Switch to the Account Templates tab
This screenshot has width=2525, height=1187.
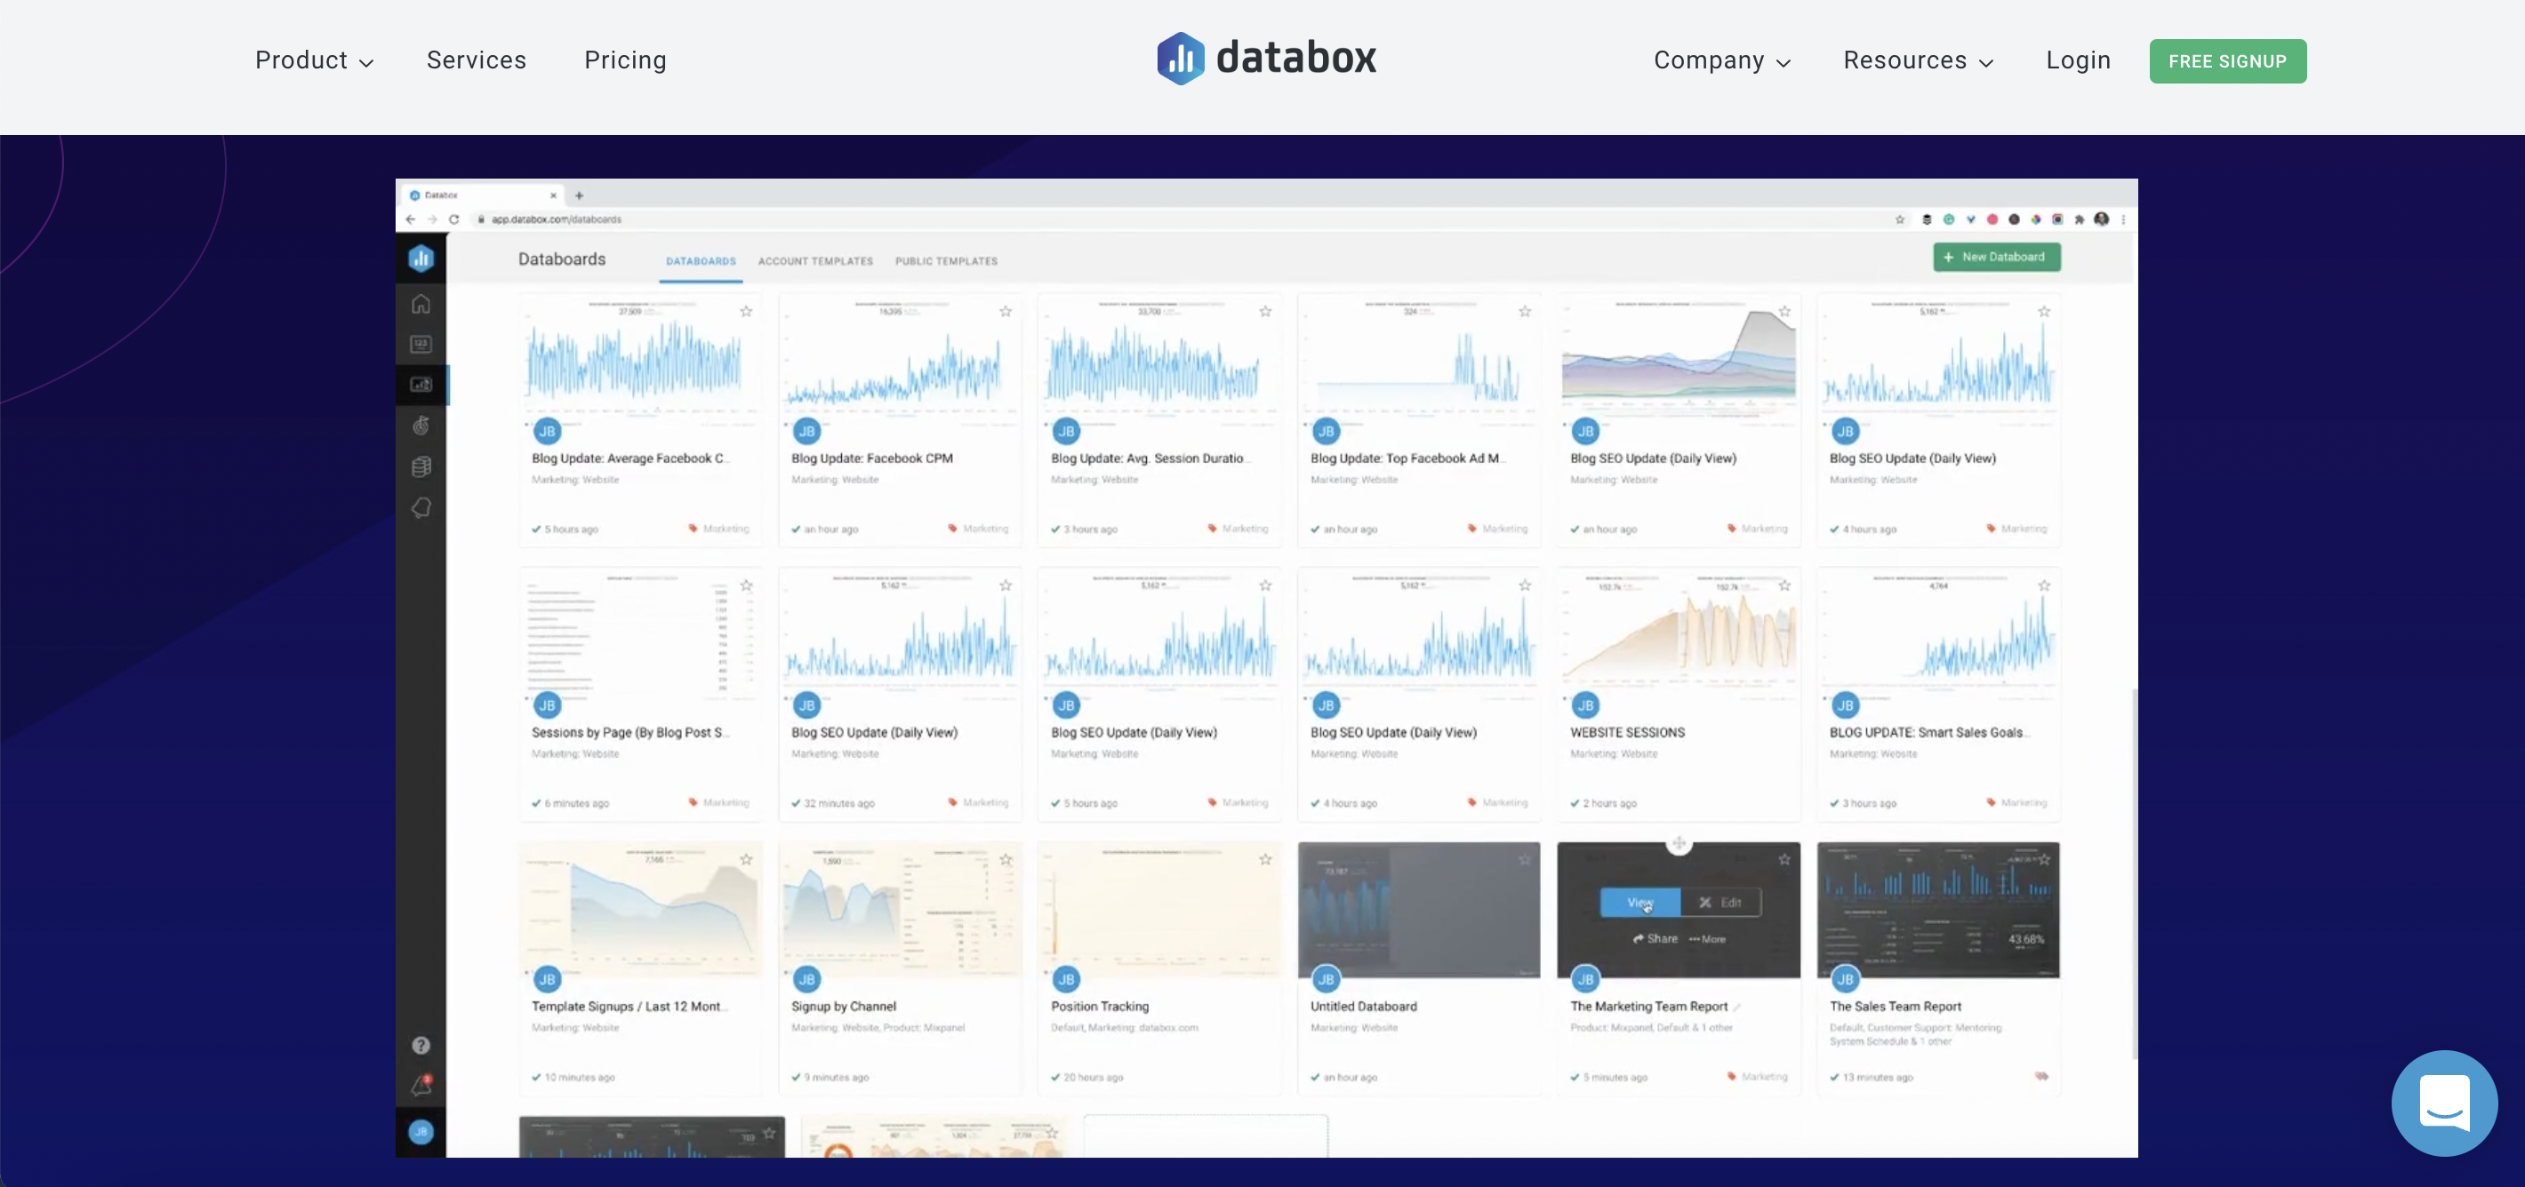point(815,261)
